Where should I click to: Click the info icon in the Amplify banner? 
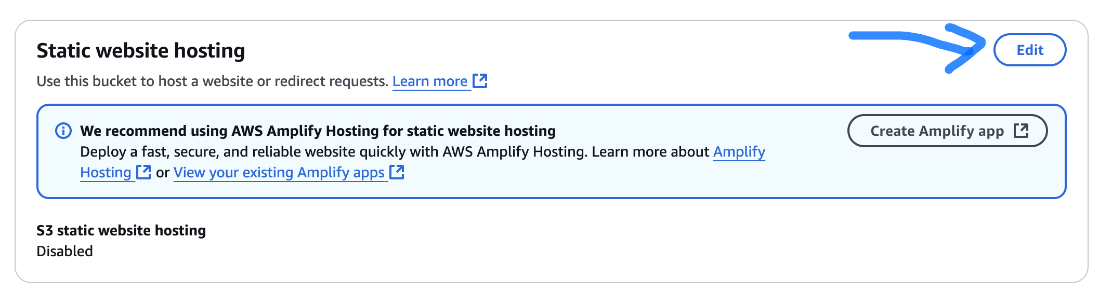coord(63,131)
